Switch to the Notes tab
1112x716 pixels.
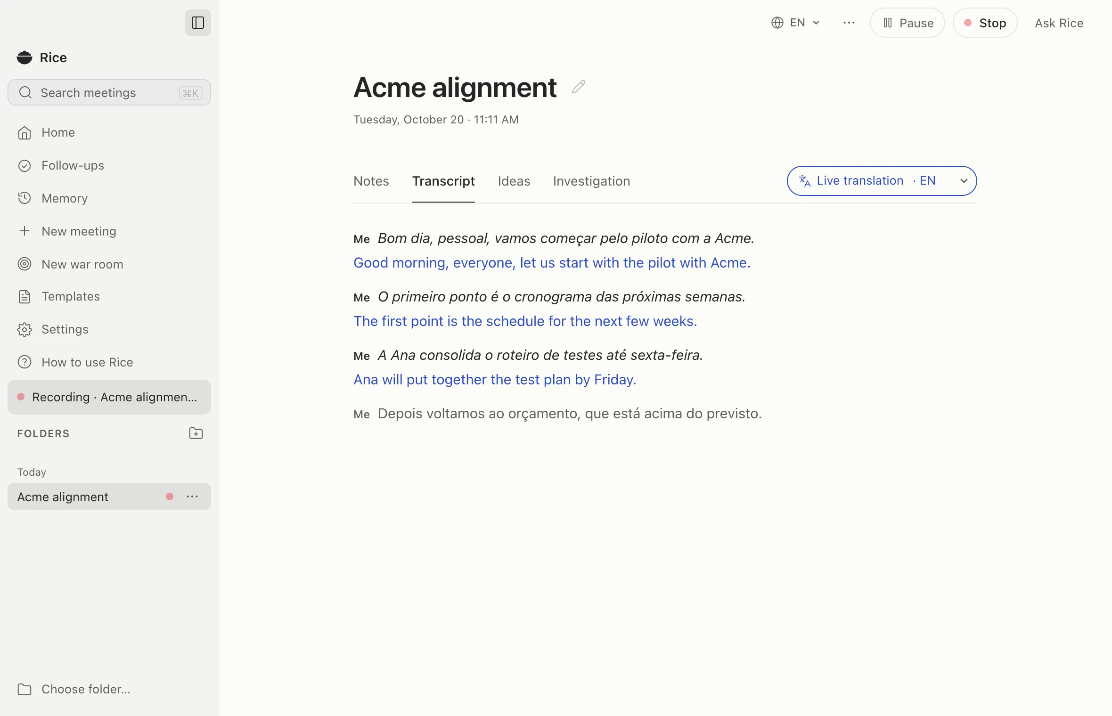pyautogui.click(x=371, y=181)
